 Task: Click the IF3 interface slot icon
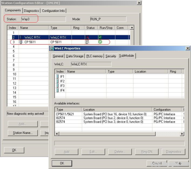pyautogui.click(x=57, y=86)
